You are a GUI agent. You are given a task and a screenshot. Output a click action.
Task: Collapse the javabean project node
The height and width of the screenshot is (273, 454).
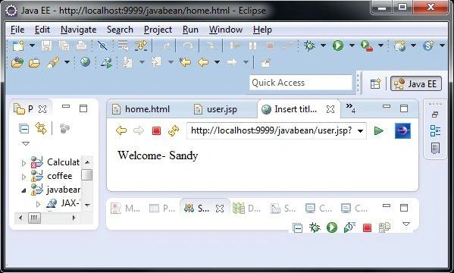pos(24,190)
